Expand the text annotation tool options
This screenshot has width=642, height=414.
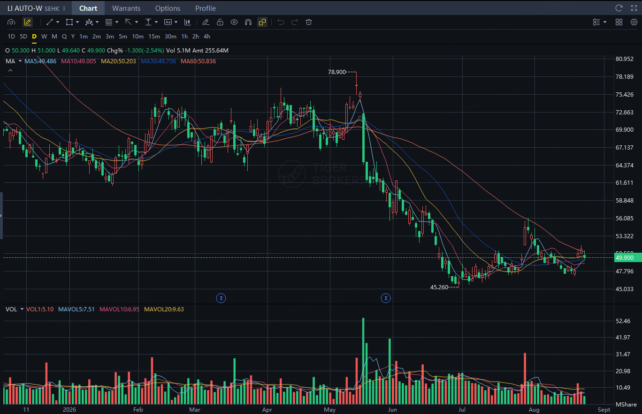[176, 22]
